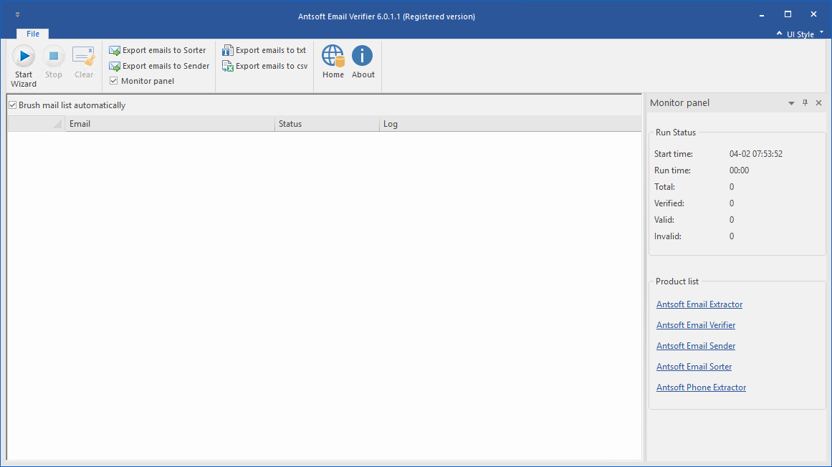
Task: Click the Verified: label
Action: point(669,203)
